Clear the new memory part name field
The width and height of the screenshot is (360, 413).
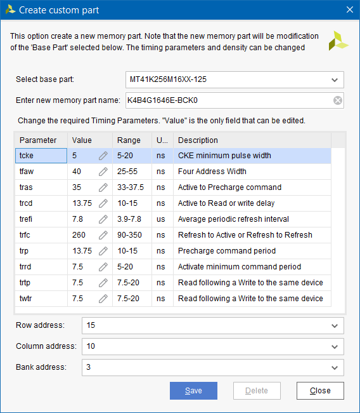pos(338,100)
